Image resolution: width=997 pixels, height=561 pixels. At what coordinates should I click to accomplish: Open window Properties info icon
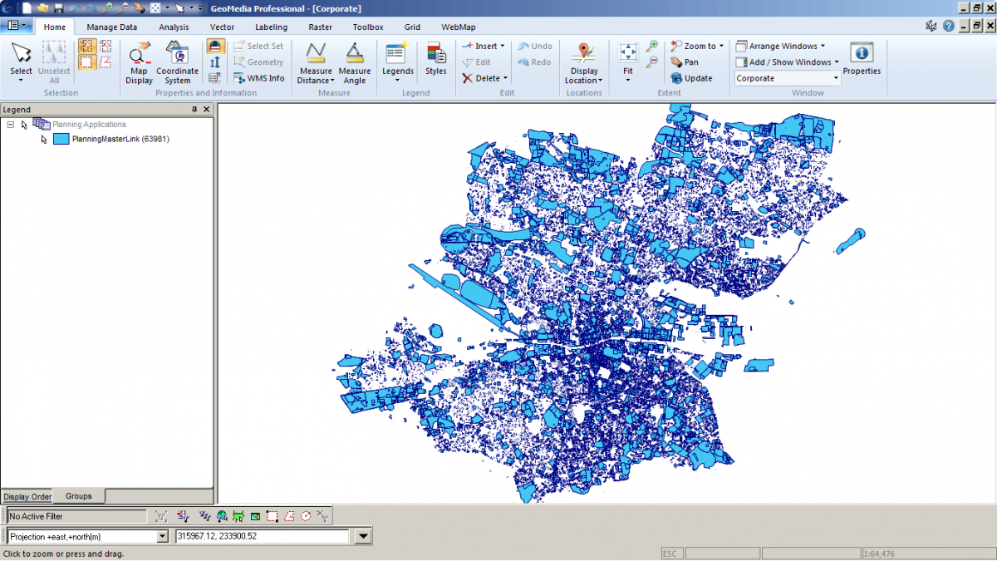pos(862,60)
